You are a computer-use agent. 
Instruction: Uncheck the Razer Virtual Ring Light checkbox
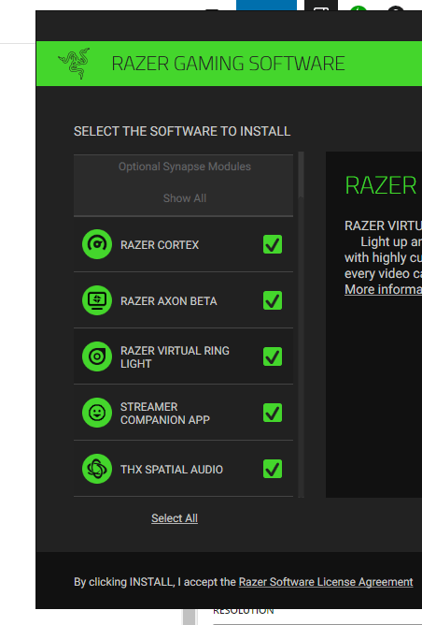point(273,356)
